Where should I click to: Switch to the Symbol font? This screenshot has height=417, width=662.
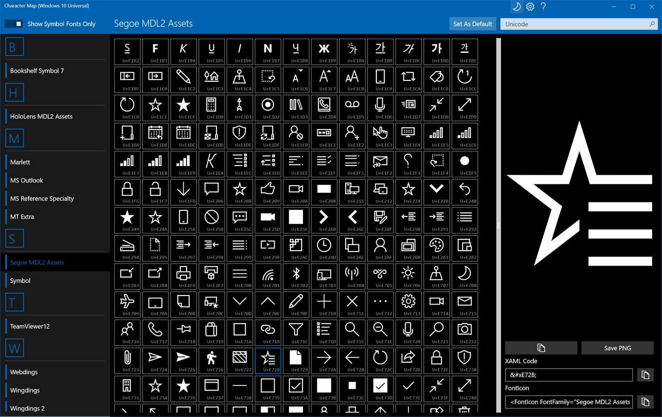click(x=20, y=281)
